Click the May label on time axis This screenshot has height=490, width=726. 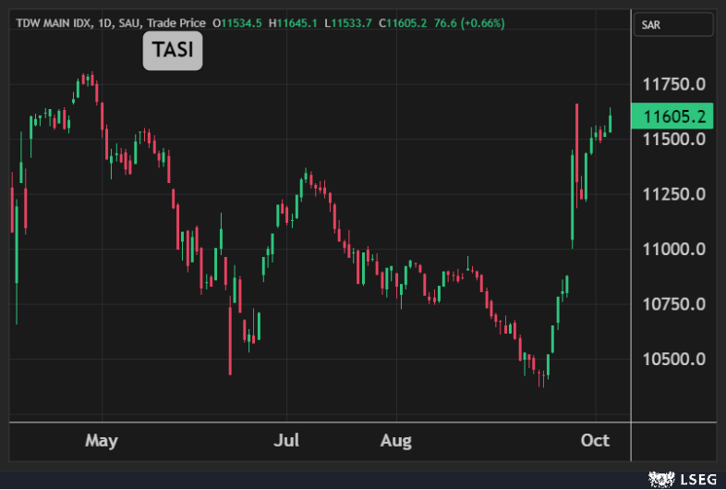point(101,440)
